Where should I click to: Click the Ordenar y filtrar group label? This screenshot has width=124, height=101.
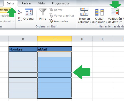[46, 26]
